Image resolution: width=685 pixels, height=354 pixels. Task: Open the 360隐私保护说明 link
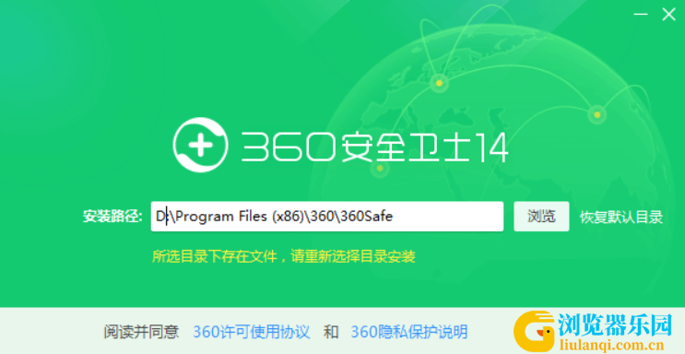[409, 332]
